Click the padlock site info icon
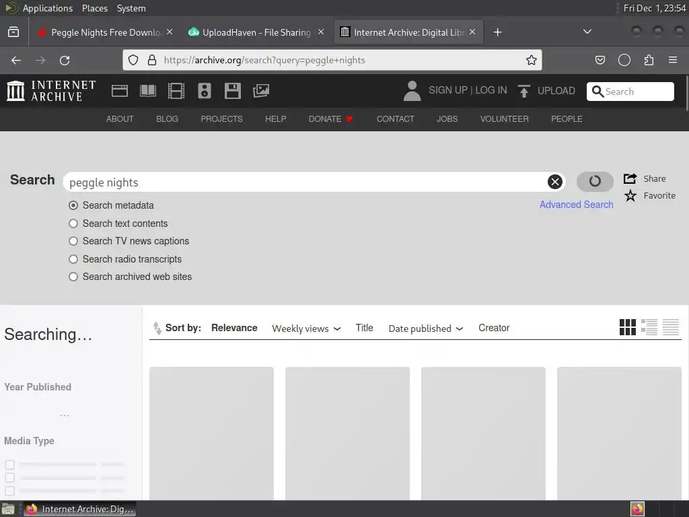This screenshot has width=689, height=517. click(x=152, y=60)
